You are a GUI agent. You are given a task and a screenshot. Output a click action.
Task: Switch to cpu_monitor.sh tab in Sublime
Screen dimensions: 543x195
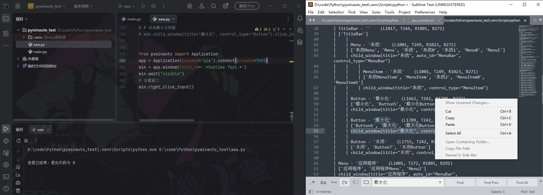pos(423,20)
